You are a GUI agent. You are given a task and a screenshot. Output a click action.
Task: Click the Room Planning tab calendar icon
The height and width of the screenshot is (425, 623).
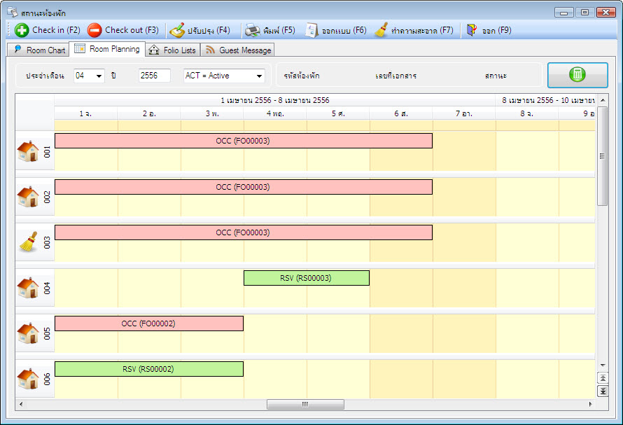80,48
